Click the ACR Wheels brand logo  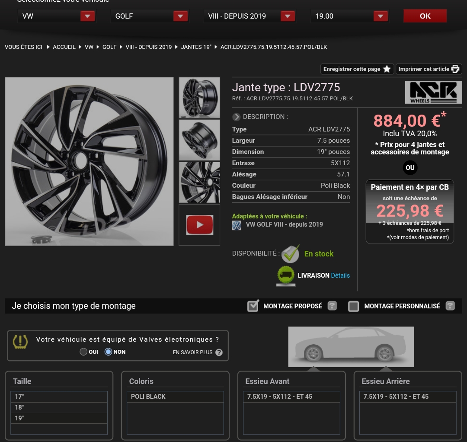point(433,92)
